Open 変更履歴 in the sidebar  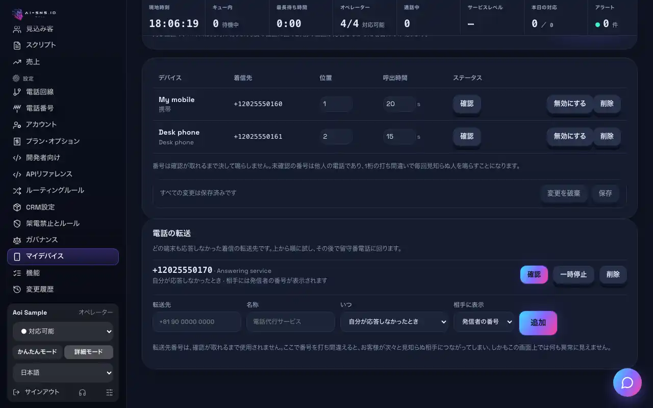pos(63,290)
